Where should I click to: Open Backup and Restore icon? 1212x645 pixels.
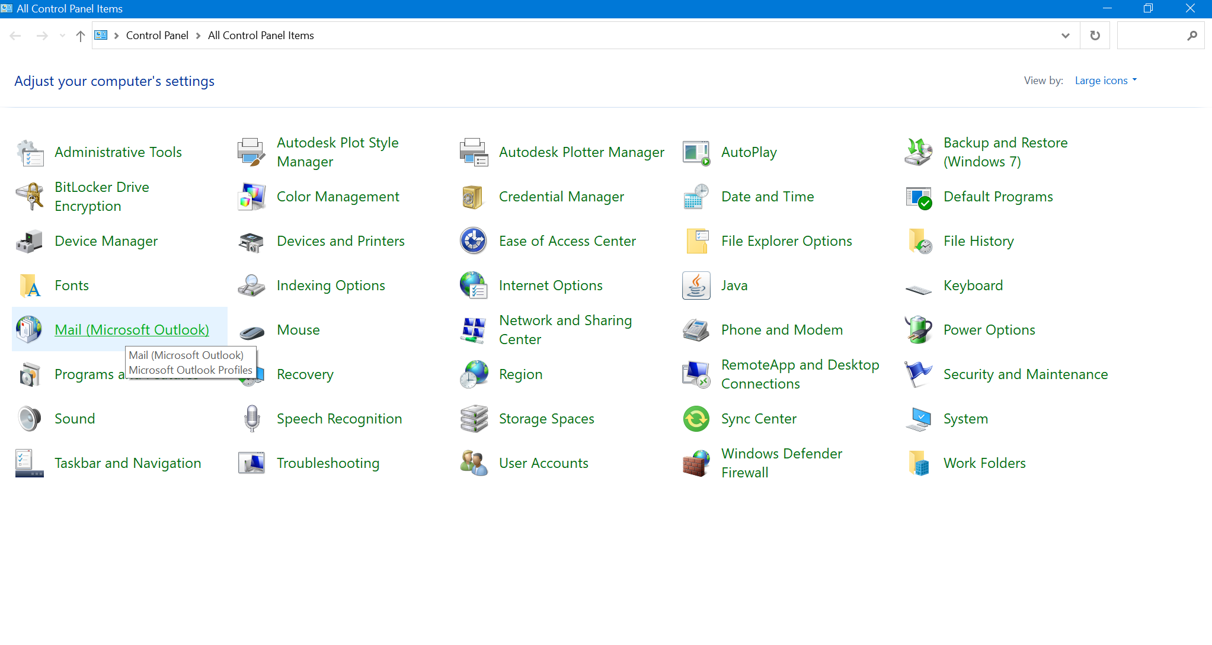pyautogui.click(x=919, y=153)
